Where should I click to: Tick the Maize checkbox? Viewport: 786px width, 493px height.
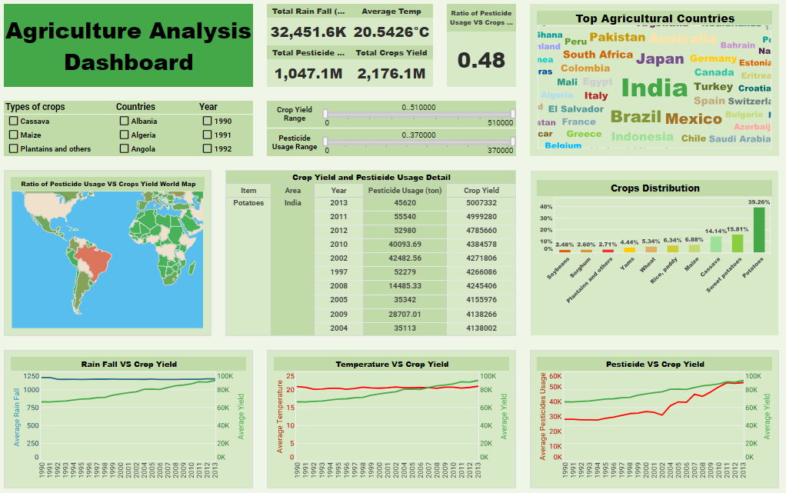(x=13, y=135)
